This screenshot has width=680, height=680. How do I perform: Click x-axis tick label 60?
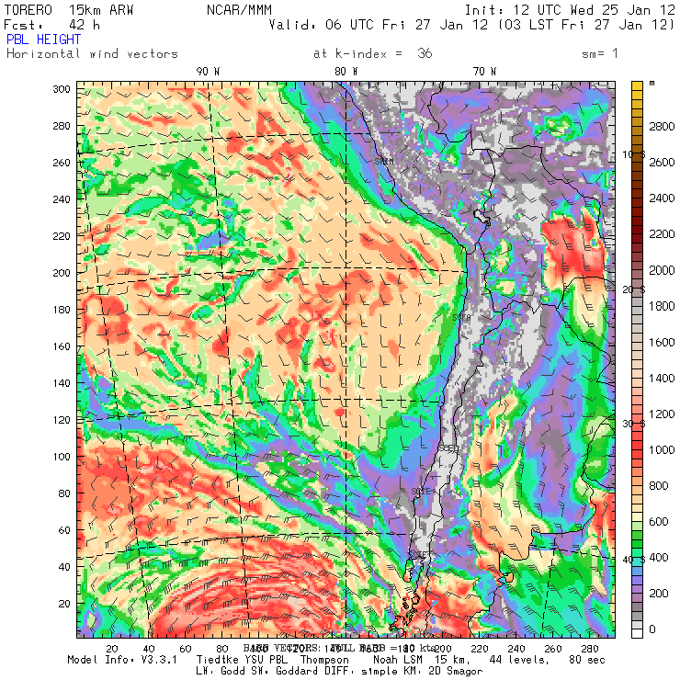click(x=186, y=649)
